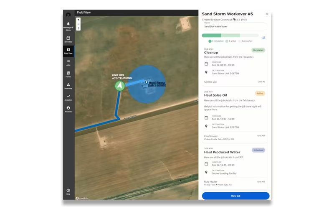Screen dimensions: 334x209
Task: Open the Analytics section in sidebar
Action: (68, 98)
